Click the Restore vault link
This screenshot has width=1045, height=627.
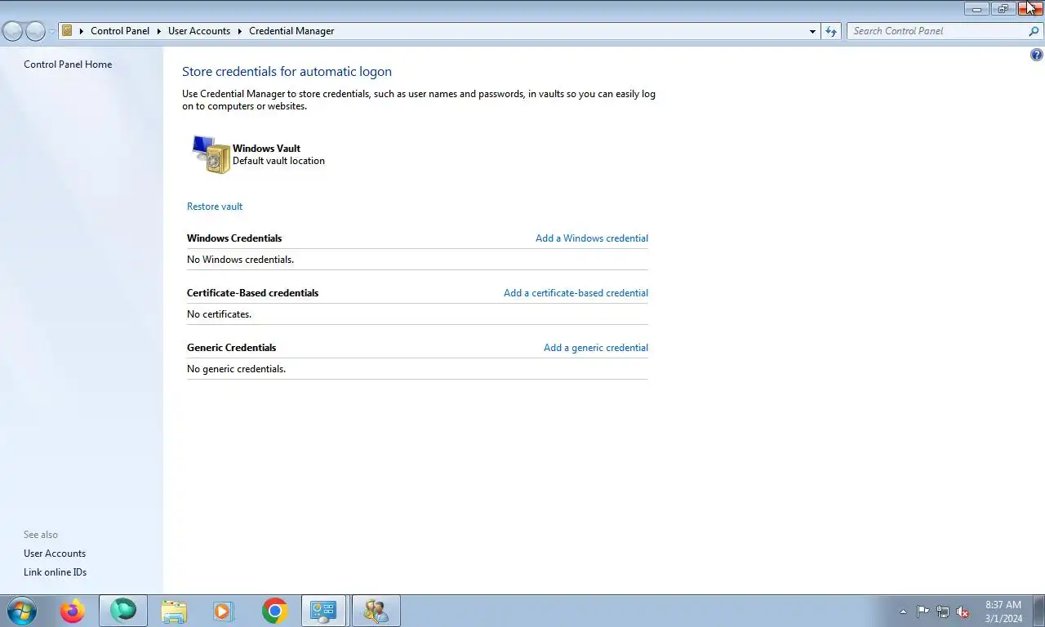tap(215, 207)
